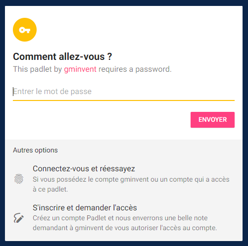The image size is (248, 246).
Task: Click the pencil signature sign-up icon
Action: [19, 218]
